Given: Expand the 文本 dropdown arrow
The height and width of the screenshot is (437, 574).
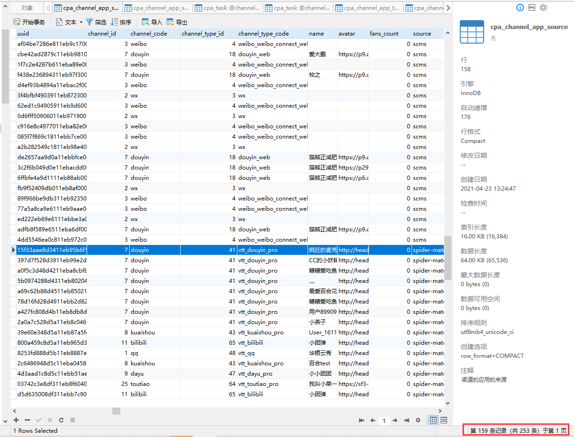Looking at the screenshot, I should 81,22.
